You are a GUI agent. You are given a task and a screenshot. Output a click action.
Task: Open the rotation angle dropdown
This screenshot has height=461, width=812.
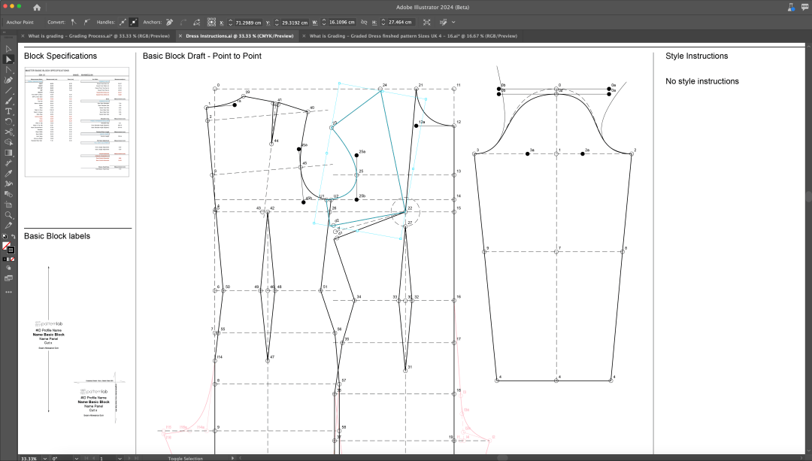(76, 459)
